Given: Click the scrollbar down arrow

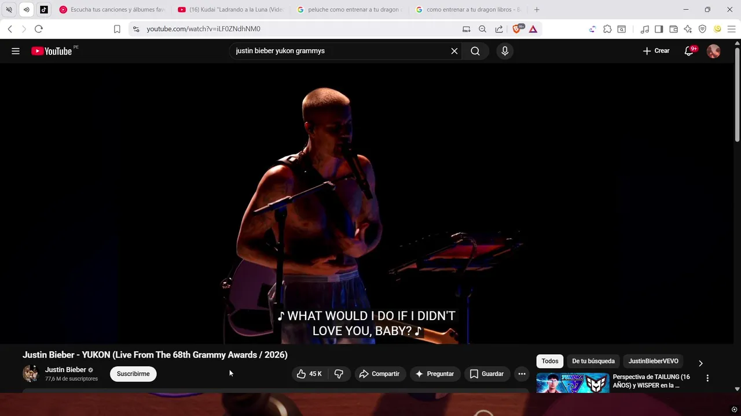Looking at the screenshot, I should click(x=737, y=389).
